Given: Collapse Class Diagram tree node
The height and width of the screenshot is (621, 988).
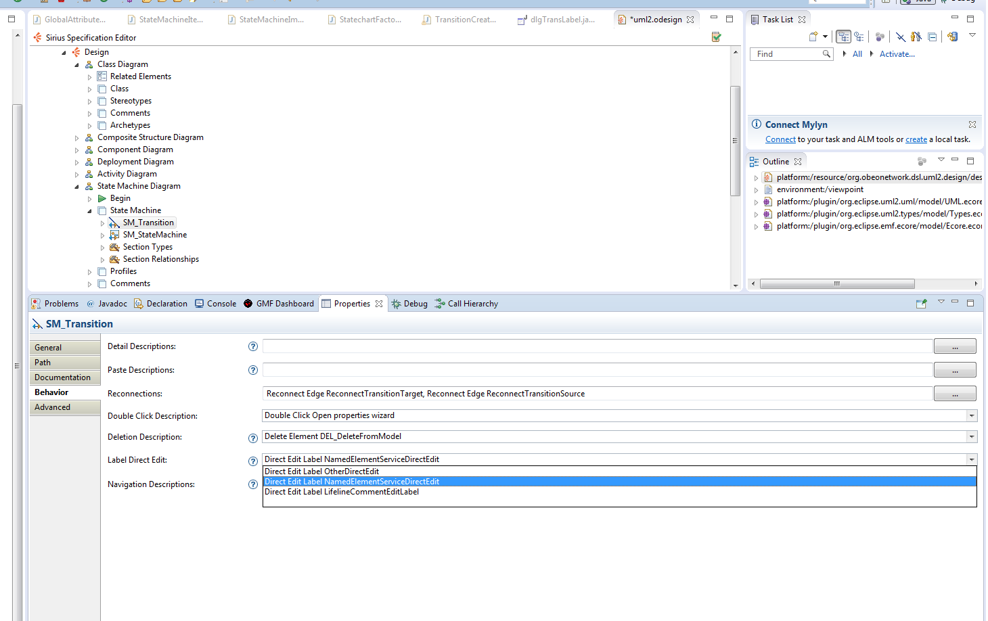Looking at the screenshot, I should pos(76,65).
